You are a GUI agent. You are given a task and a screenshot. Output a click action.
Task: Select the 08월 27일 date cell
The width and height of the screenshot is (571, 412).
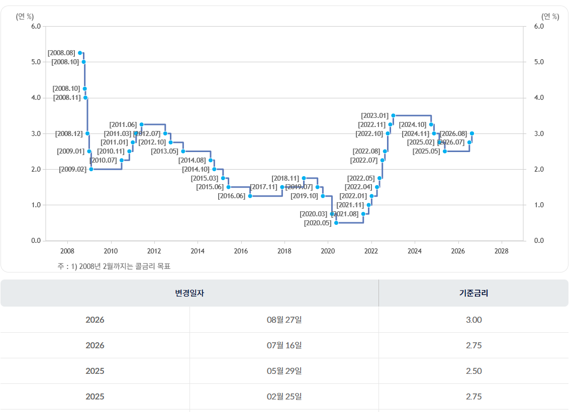point(284,320)
